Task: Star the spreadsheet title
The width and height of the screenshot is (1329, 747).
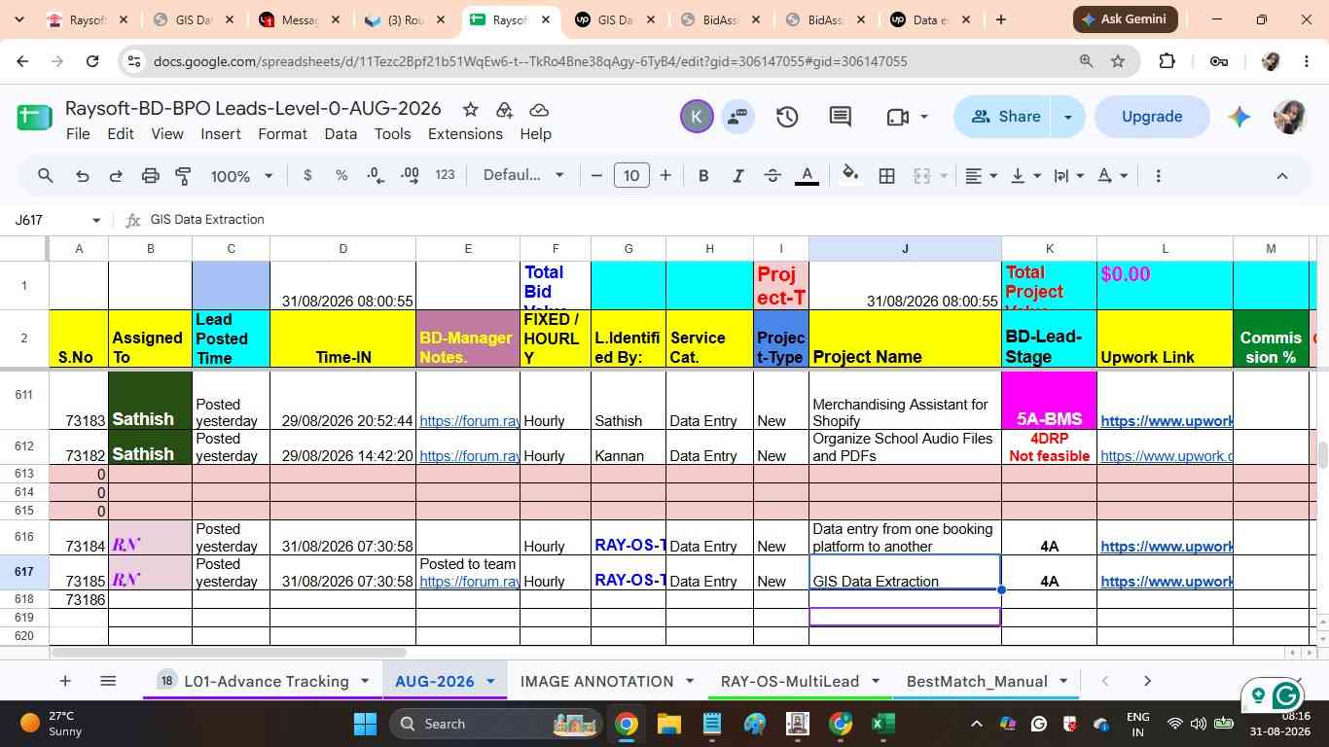Action: (470, 109)
